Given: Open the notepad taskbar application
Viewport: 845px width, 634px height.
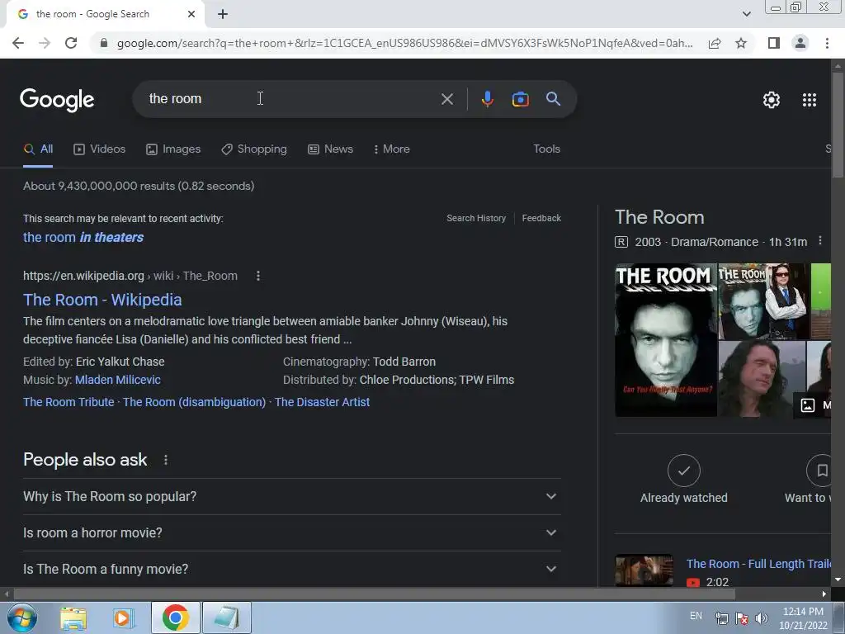Looking at the screenshot, I should [226, 617].
